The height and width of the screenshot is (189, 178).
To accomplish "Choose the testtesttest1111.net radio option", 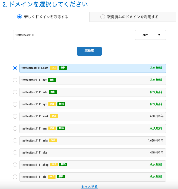I will (15, 80).
